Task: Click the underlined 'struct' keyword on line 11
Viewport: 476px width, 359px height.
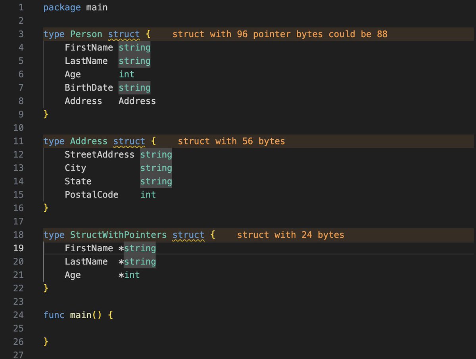Action: (x=129, y=141)
